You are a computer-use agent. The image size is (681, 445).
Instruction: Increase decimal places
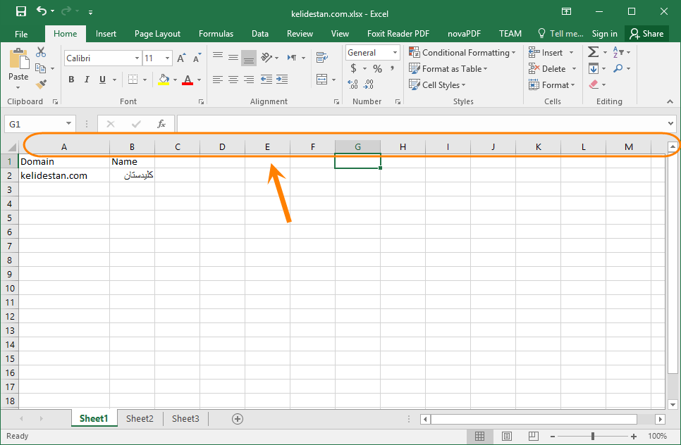pos(353,84)
